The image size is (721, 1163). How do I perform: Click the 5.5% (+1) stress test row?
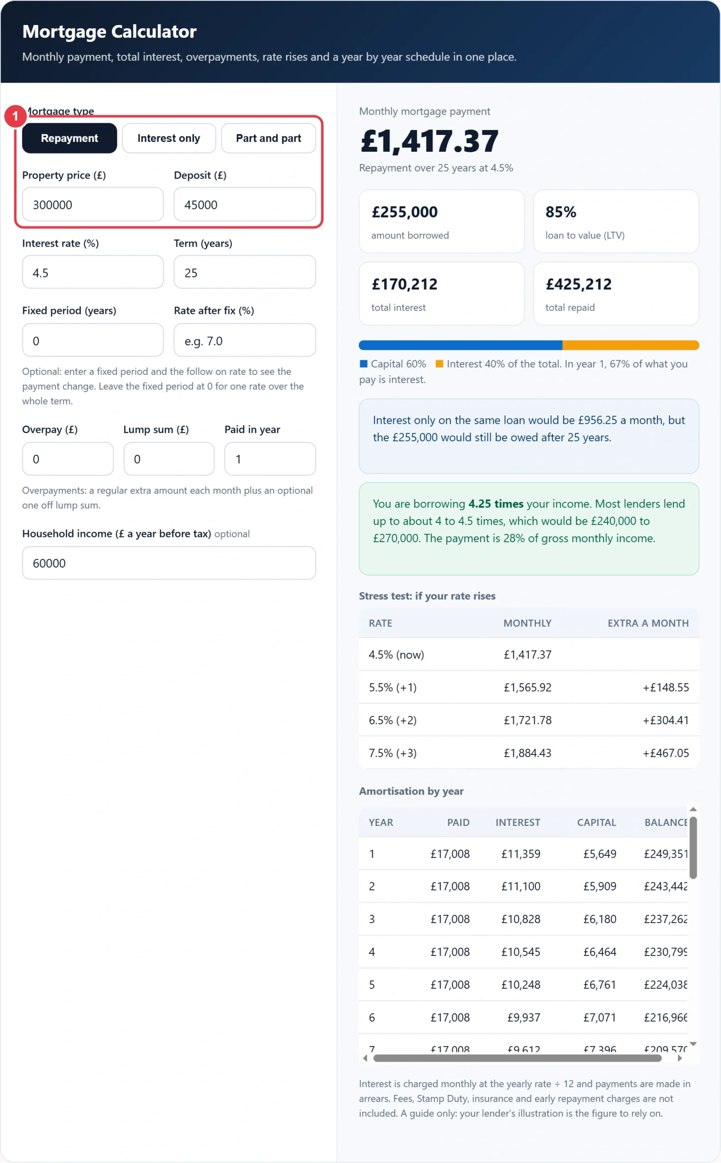coord(529,687)
